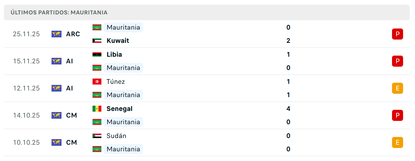This screenshot has width=415, height=161.
Task: Open Libia team link
Action: point(114,54)
